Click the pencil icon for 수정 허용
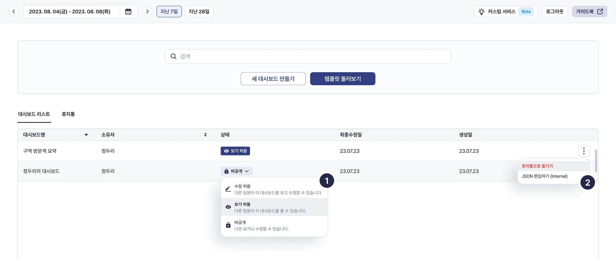 (228, 189)
